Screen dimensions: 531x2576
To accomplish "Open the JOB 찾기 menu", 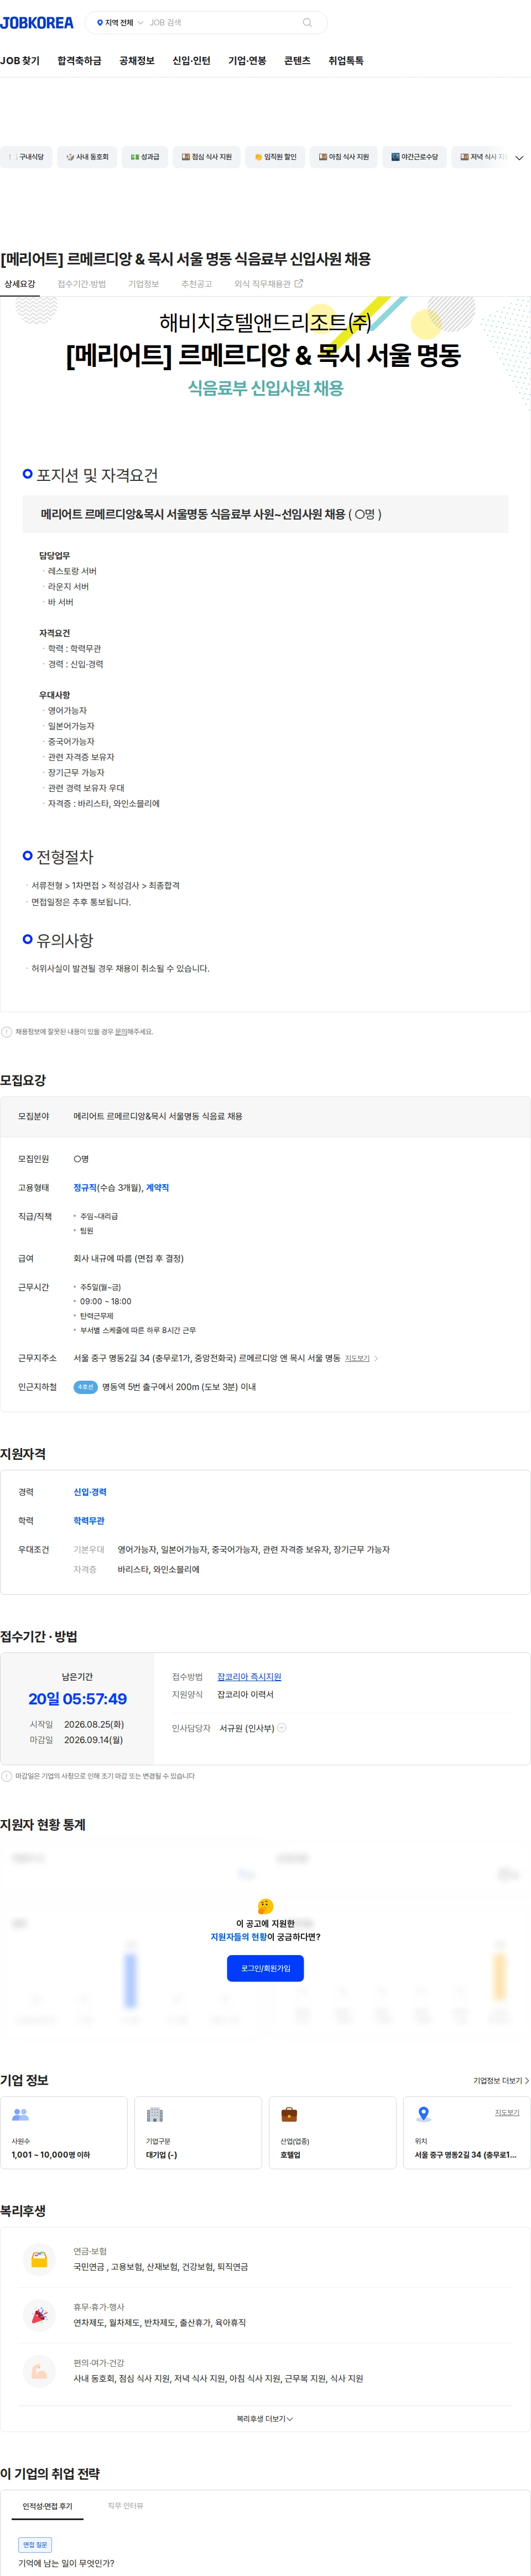I will coord(20,61).
